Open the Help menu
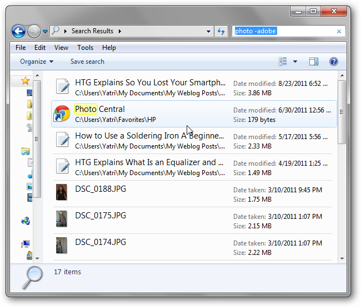361x307 pixels. click(109, 48)
